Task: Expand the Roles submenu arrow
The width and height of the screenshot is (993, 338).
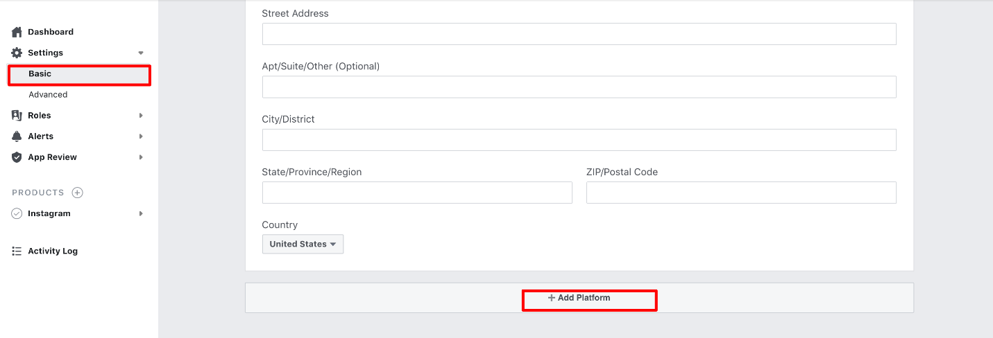Action: pyautogui.click(x=141, y=116)
